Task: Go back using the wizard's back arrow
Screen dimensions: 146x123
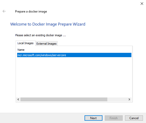Action: tap(4, 11)
